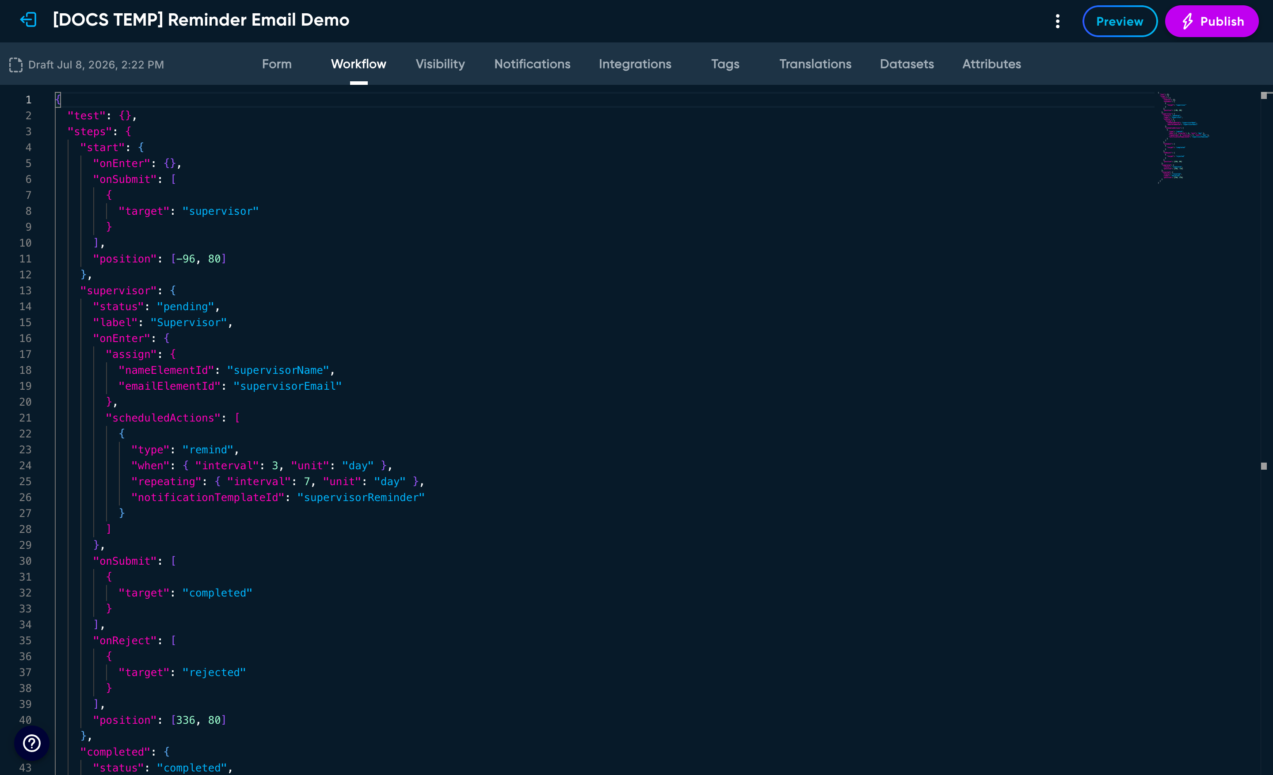Click the "onSubmit" key on line 30
The height and width of the screenshot is (775, 1273).
coord(125,561)
